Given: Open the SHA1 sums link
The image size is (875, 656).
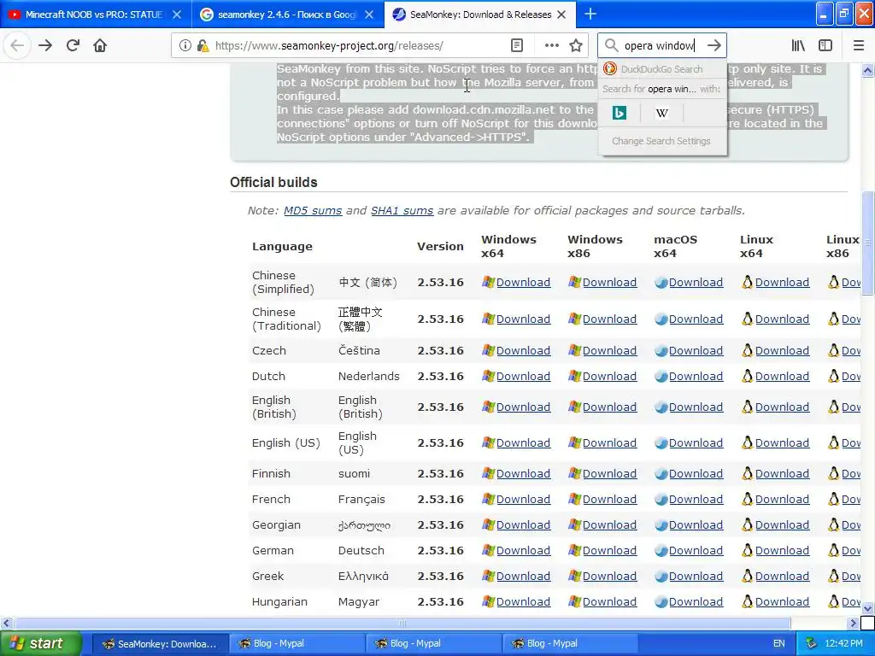Looking at the screenshot, I should pyautogui.click(x=402, y=211).
